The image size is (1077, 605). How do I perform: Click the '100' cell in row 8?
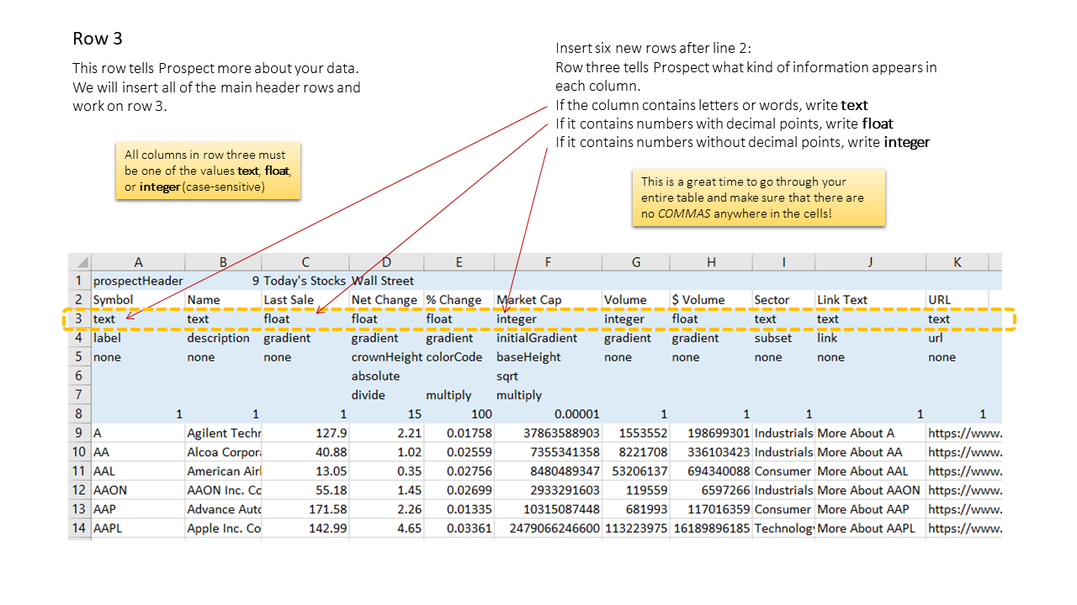[x=459, y=414]
